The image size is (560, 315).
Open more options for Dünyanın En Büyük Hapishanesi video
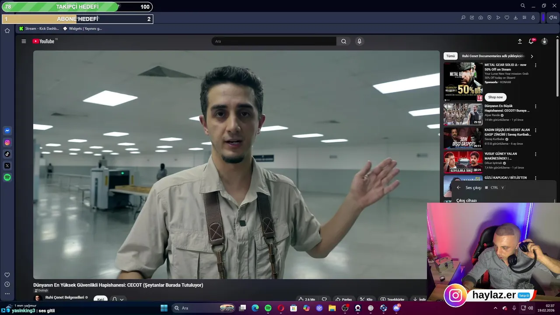point(535,106)
